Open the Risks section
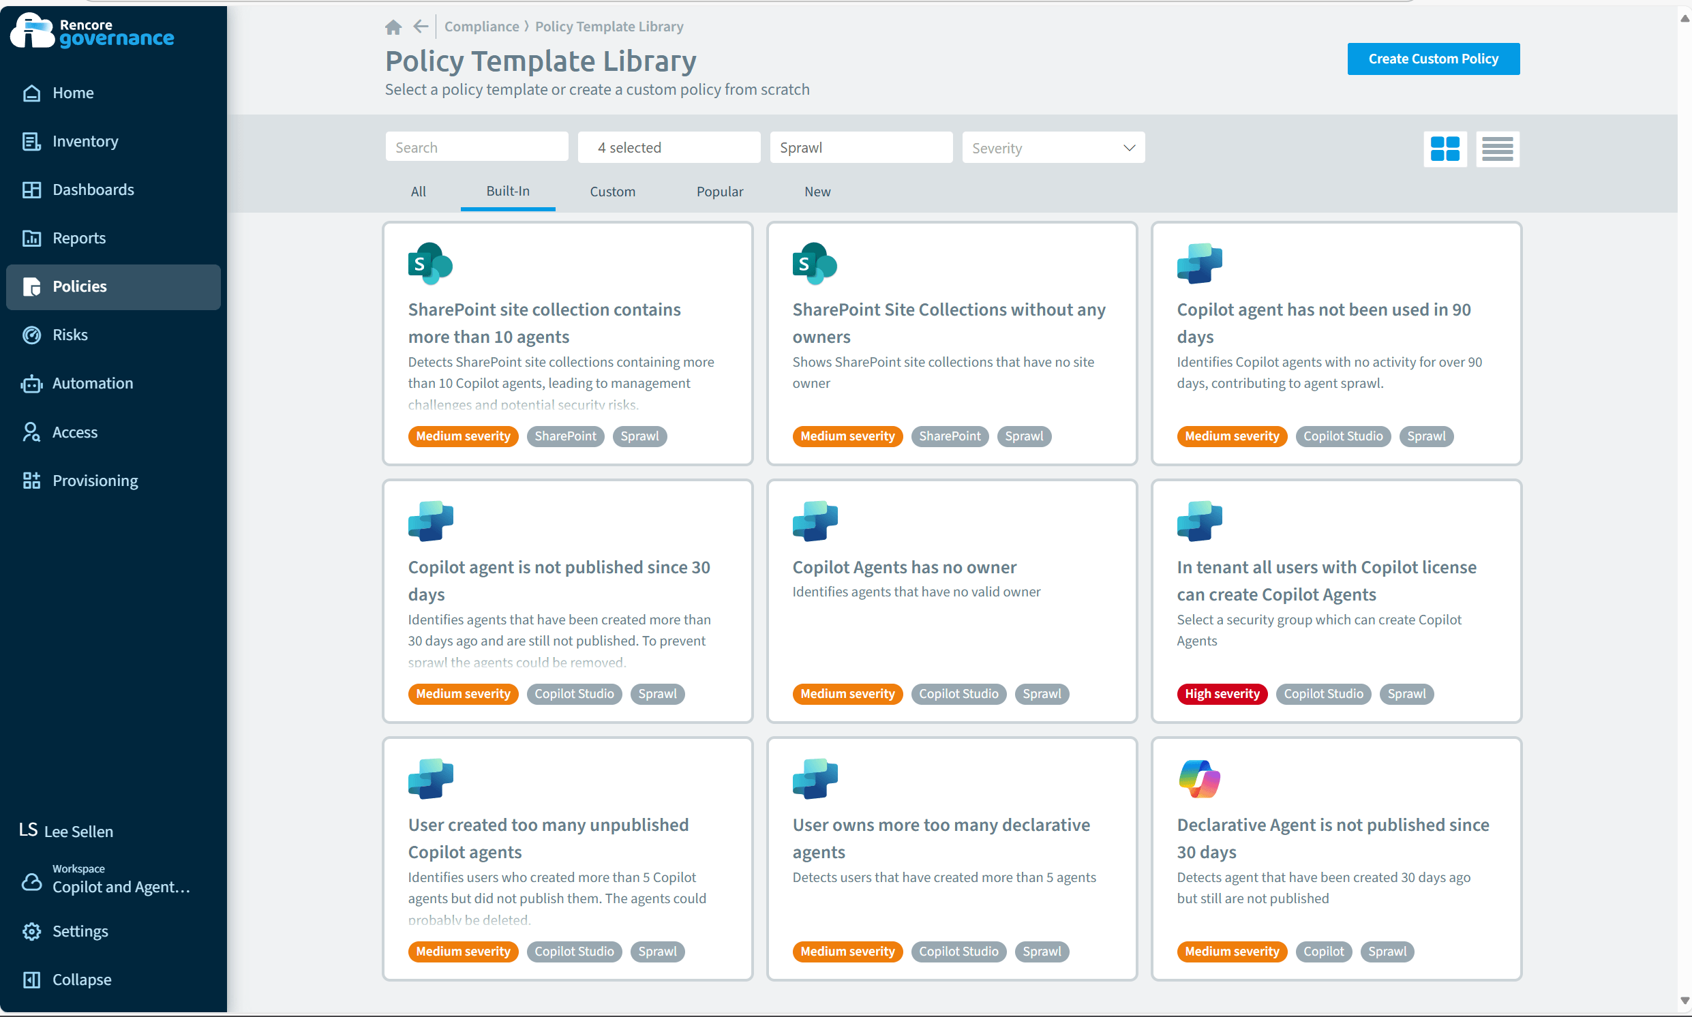Image resolution: width=1692 pixels, height=1017 pixels. 70,335
